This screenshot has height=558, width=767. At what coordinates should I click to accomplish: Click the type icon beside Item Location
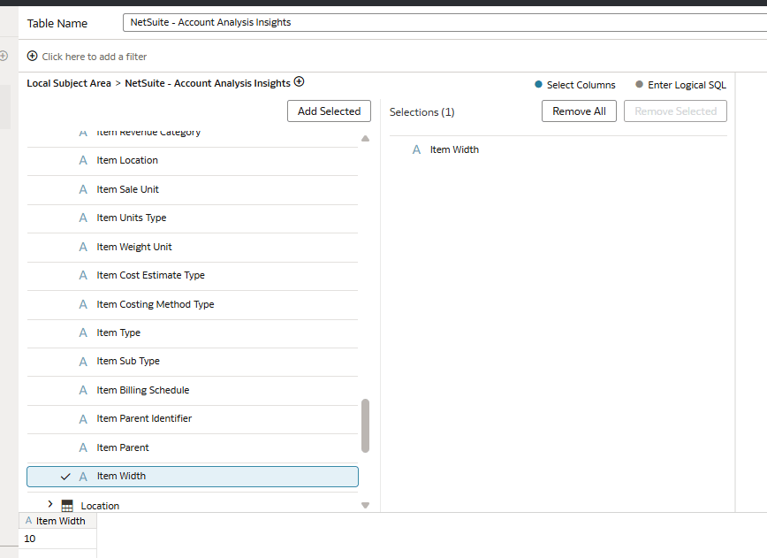click(83, 161)
